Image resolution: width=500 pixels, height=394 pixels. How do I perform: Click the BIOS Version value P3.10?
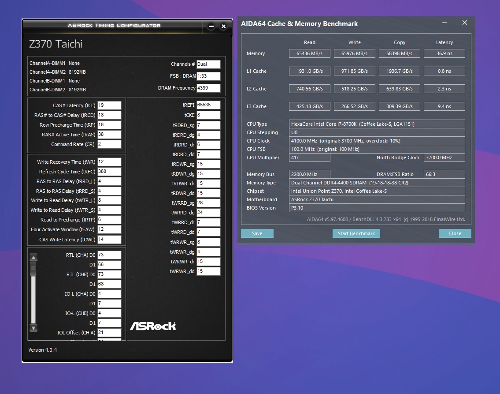[377, 208]
